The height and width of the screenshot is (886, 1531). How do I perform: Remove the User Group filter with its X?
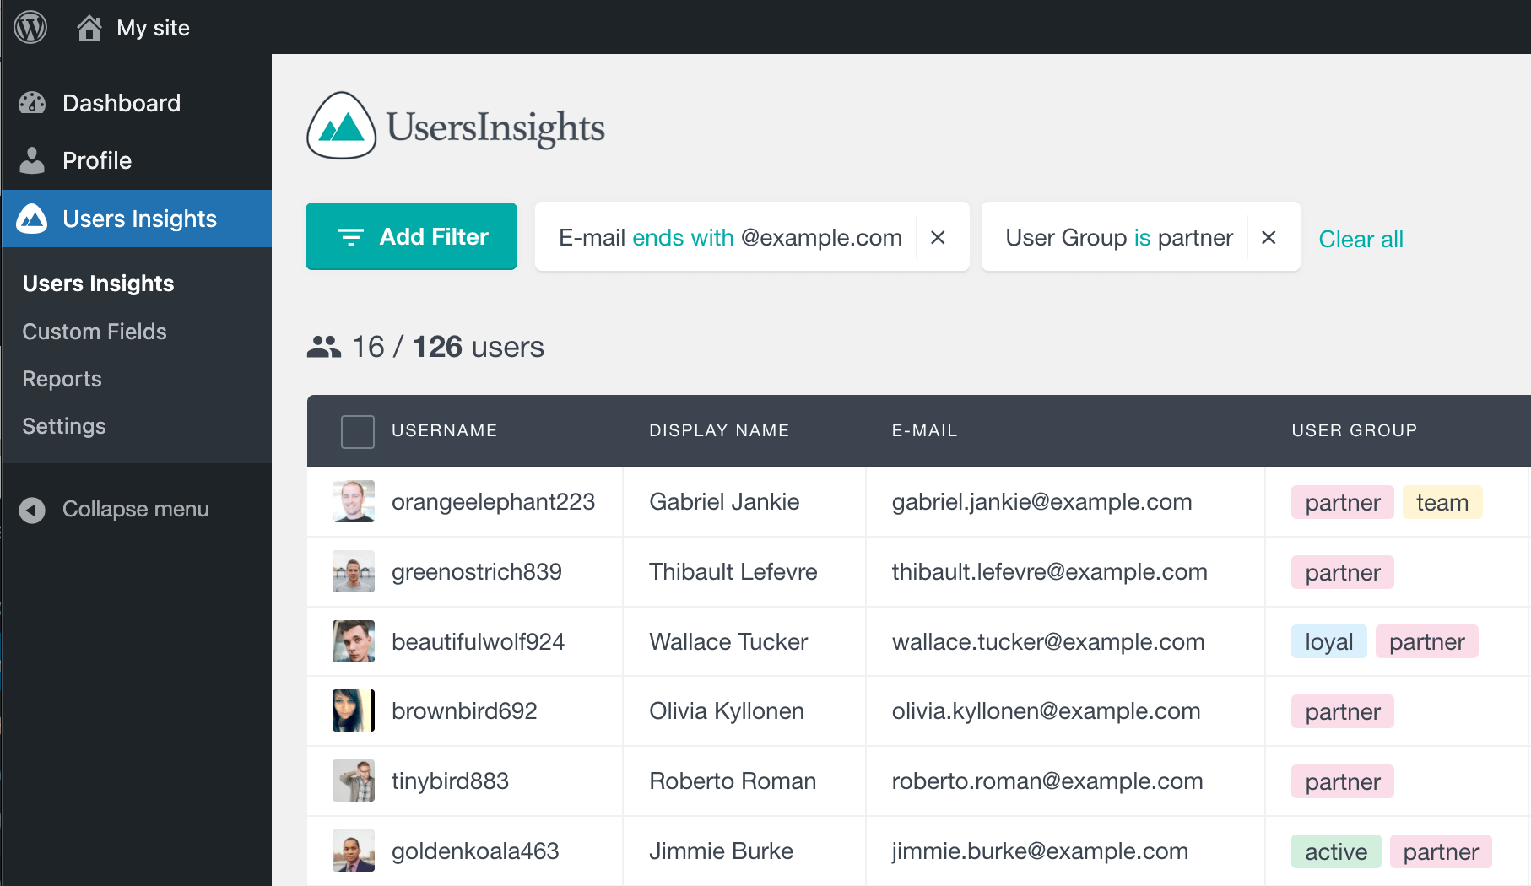[x=1269, y=238]
